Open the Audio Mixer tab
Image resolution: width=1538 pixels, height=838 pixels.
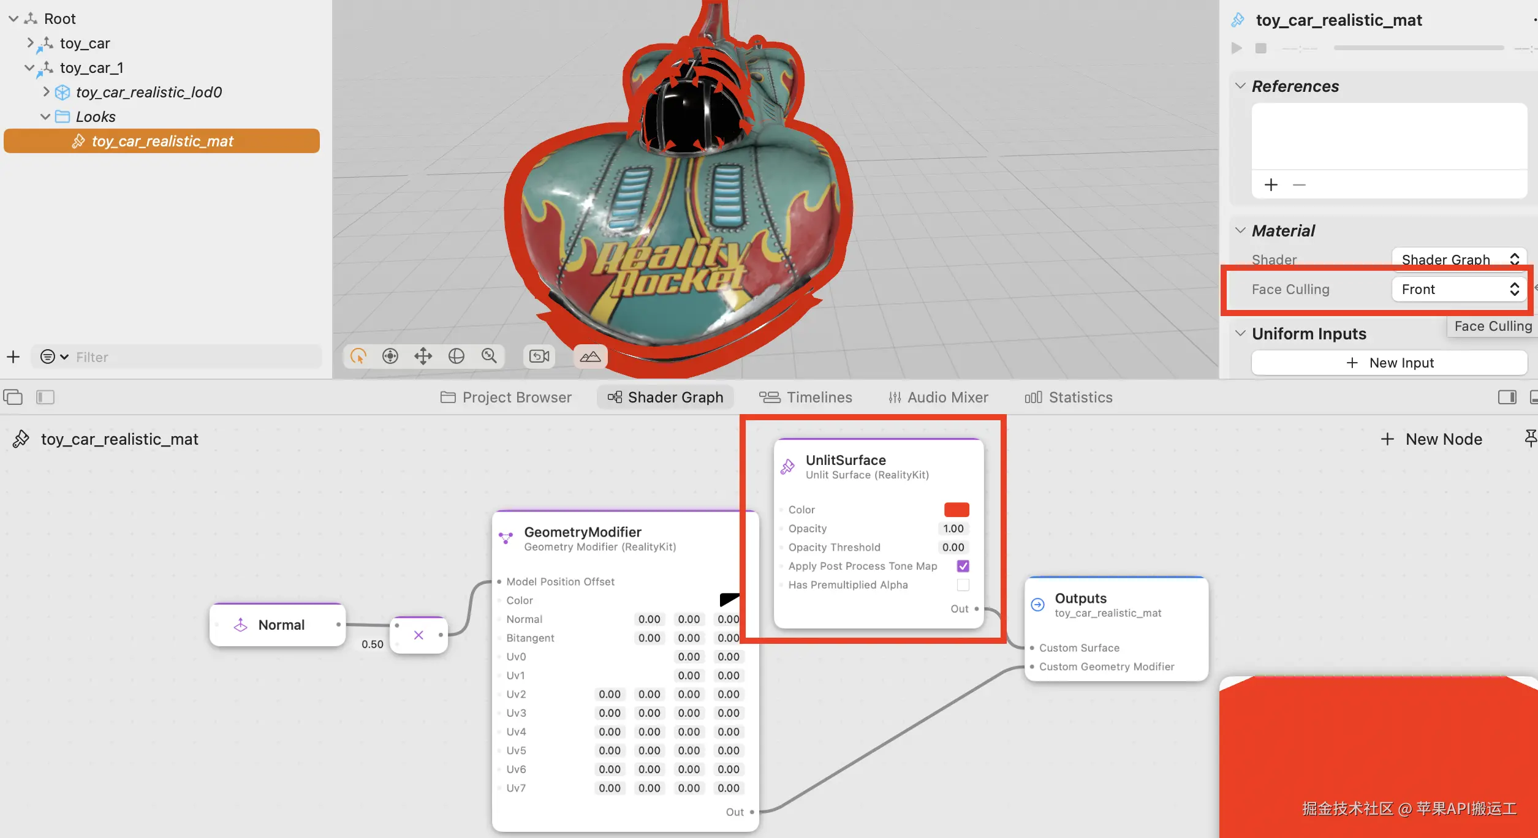pos(938,398)
